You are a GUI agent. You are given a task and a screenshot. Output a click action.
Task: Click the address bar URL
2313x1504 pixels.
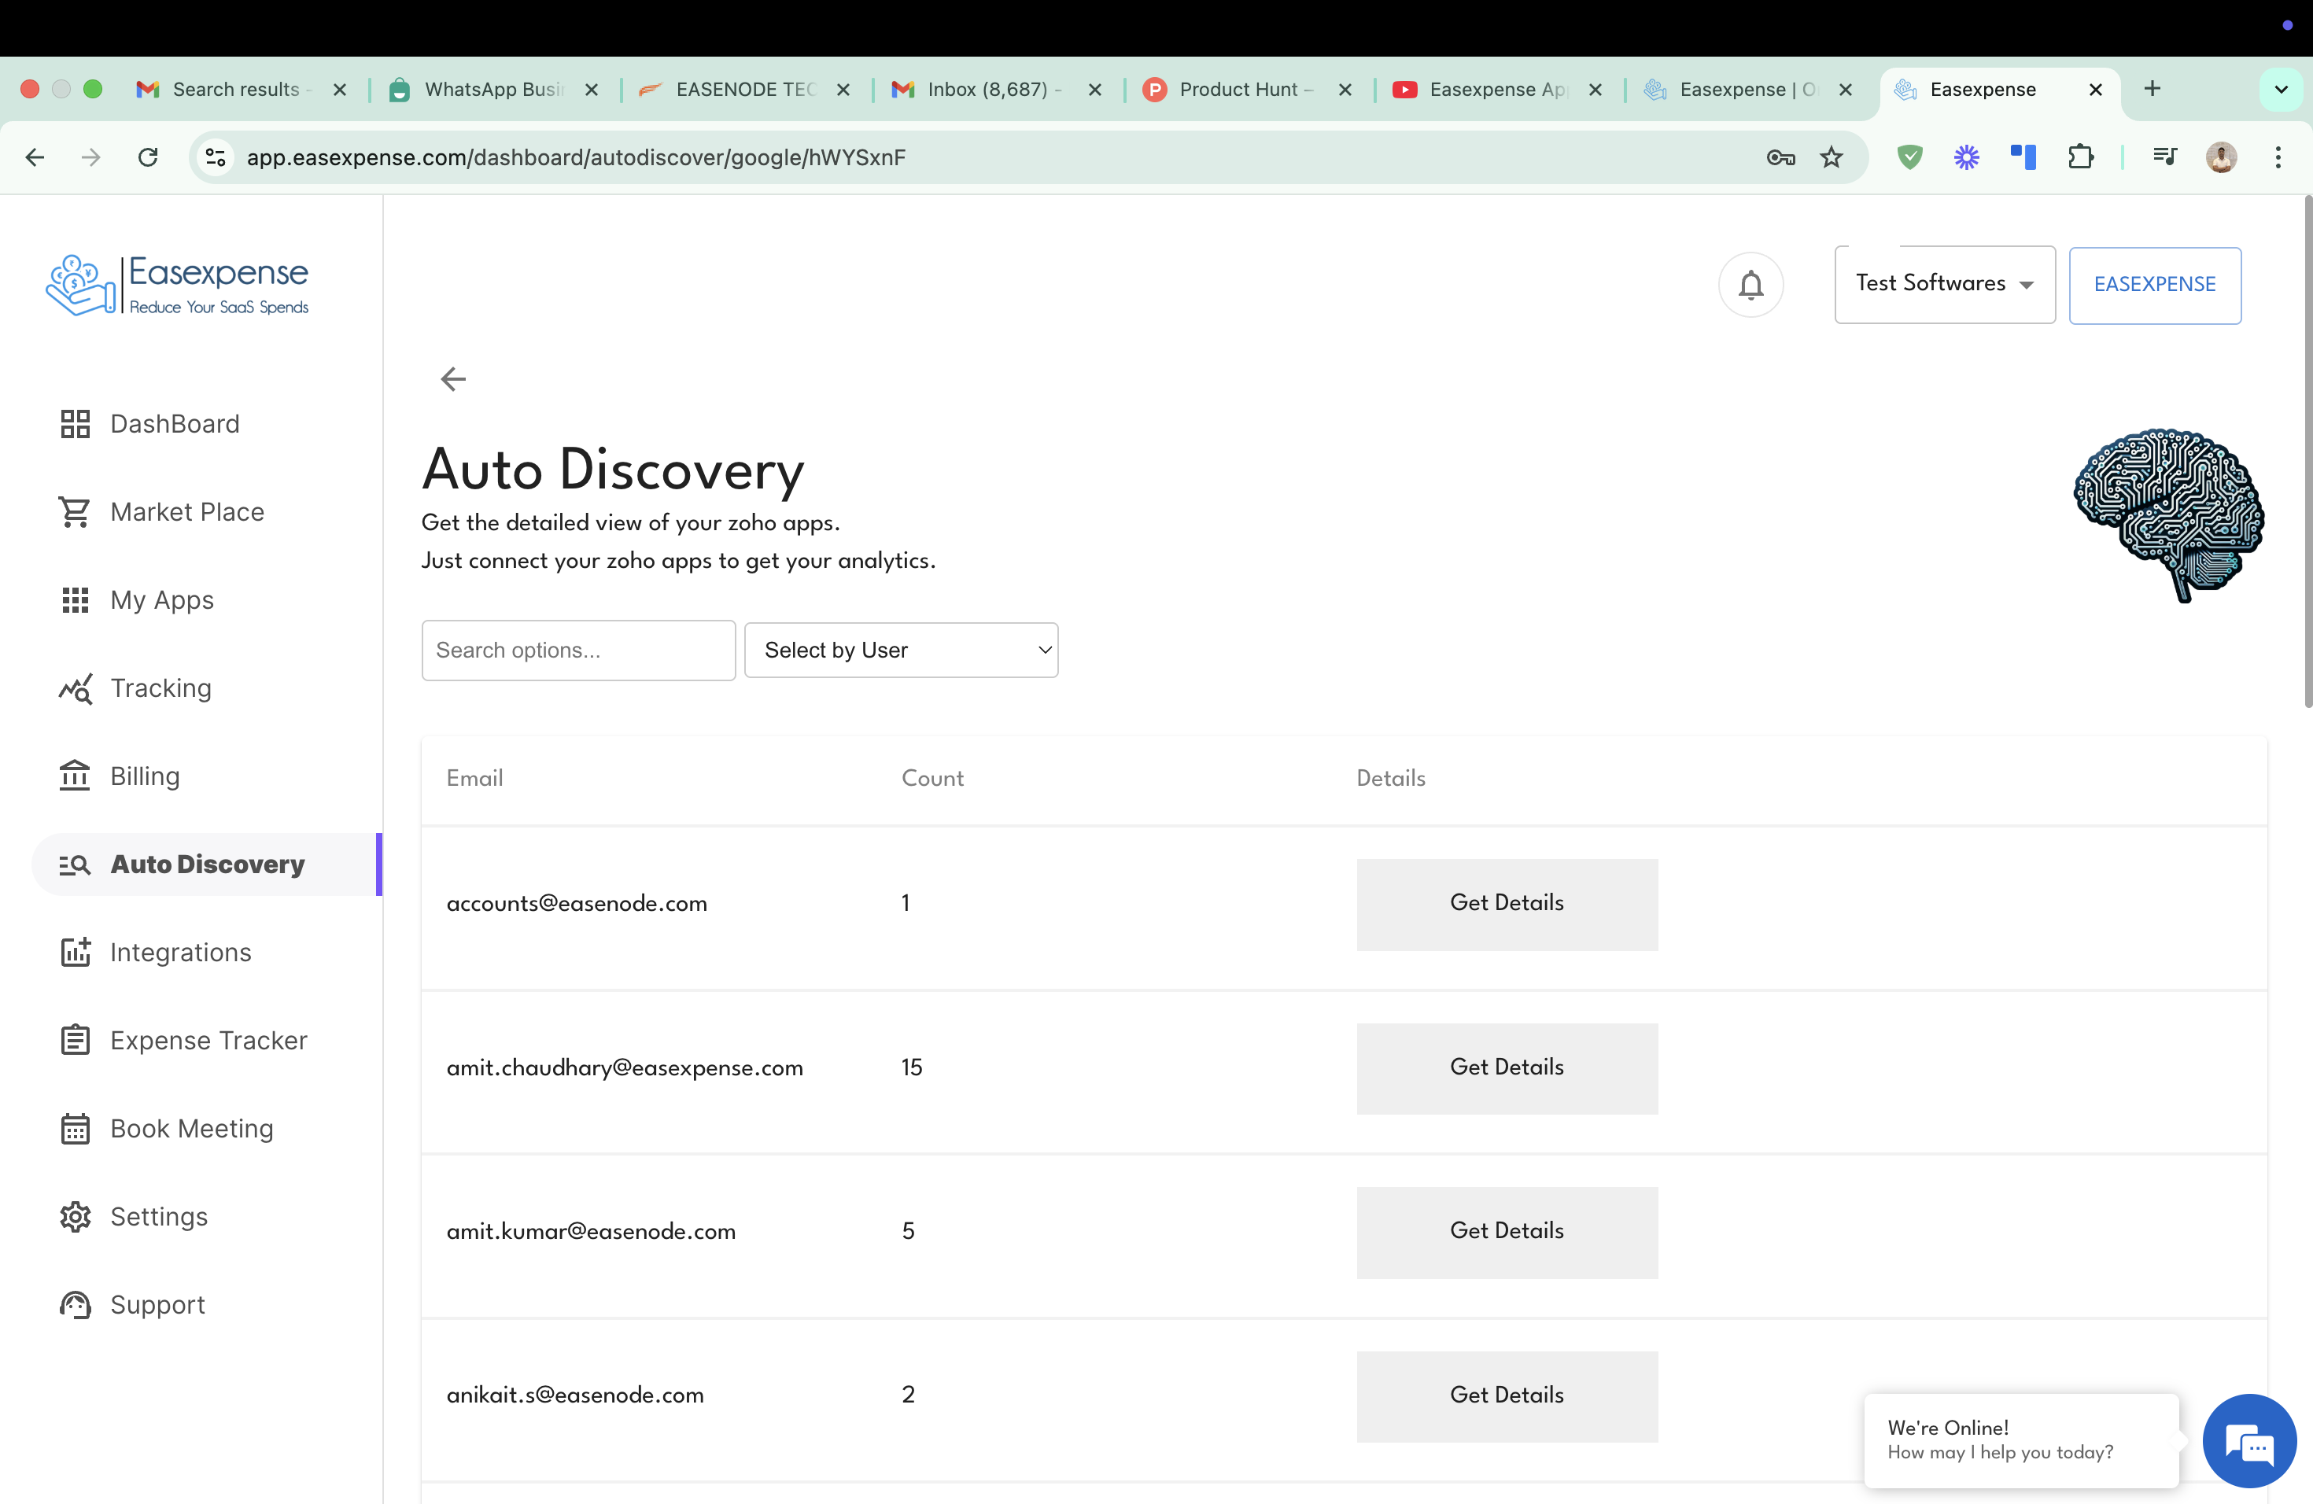[x=575, y=157]
